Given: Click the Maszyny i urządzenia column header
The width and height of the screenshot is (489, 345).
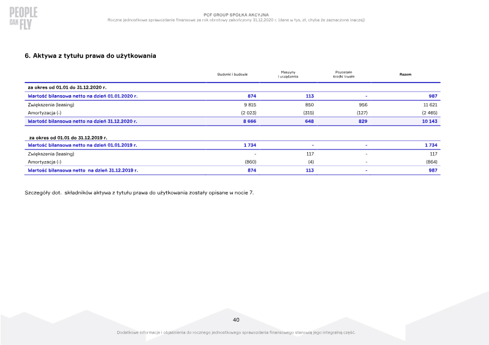Looking at the screenshot, I should [288, 74].
